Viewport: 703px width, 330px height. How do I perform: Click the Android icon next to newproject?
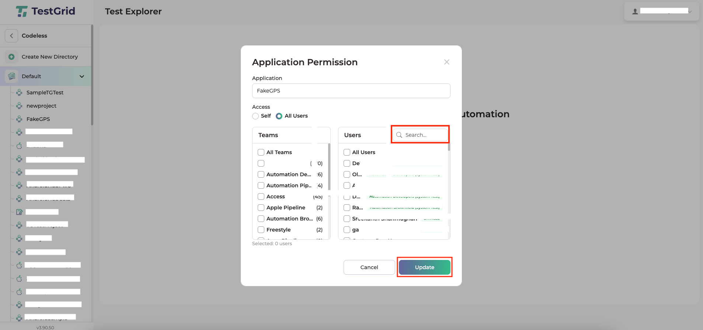tap(19, 106)
